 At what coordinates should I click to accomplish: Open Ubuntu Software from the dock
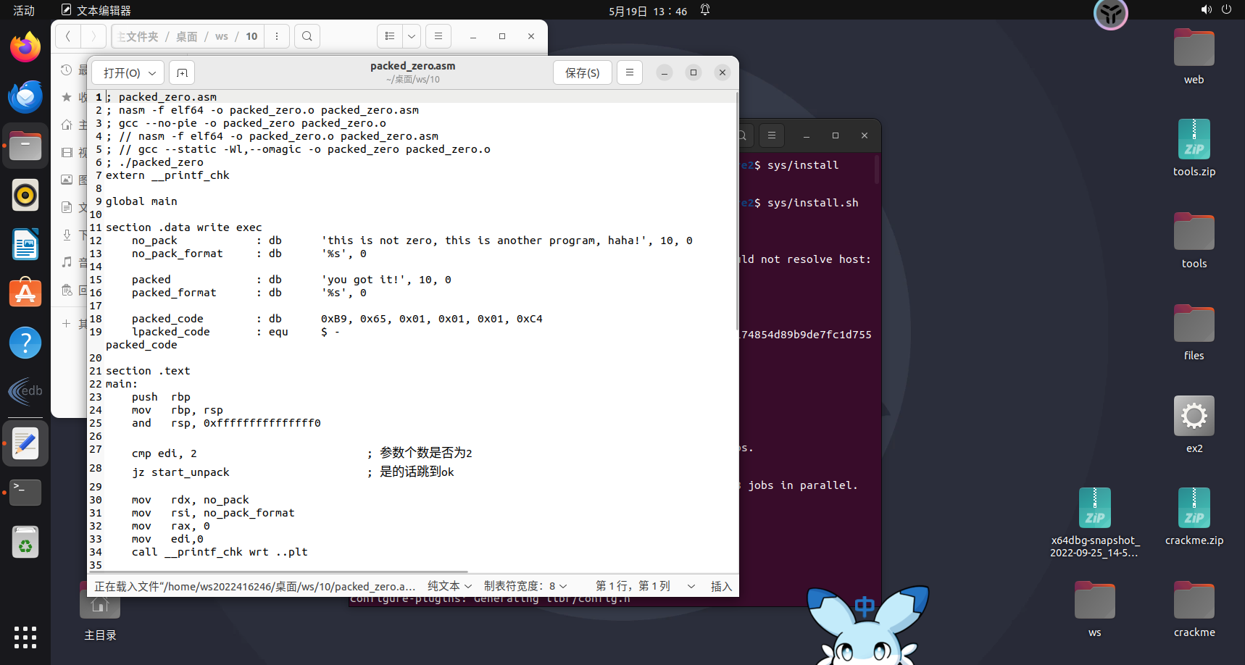tap(25, 293)
